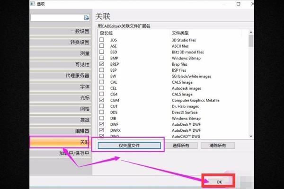Go to 编辑器 settings
Image resolution: width=284 pixels, height=189 pixels.
pyautogui.click(x=61, y=131)
